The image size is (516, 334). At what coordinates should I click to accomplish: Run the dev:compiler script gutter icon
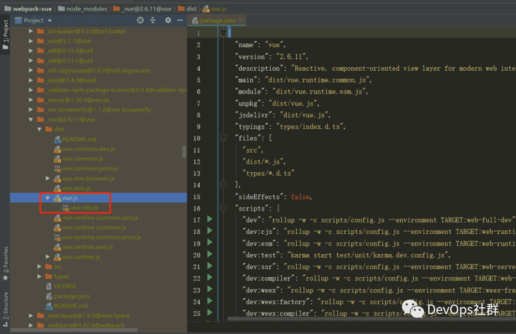coord(210,277)
